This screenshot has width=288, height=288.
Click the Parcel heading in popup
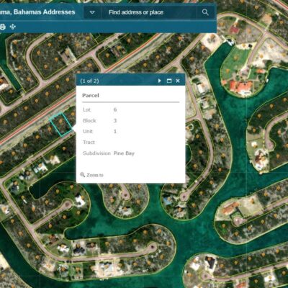click(x=91, y=95)
